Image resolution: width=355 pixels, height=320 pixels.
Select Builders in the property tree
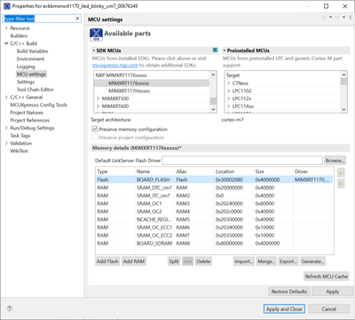(19, 35)
